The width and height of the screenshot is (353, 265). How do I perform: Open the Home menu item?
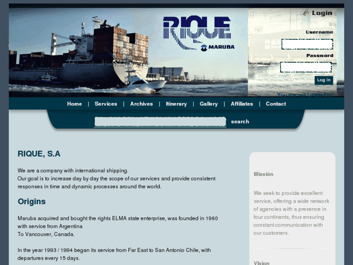point(74,104)
